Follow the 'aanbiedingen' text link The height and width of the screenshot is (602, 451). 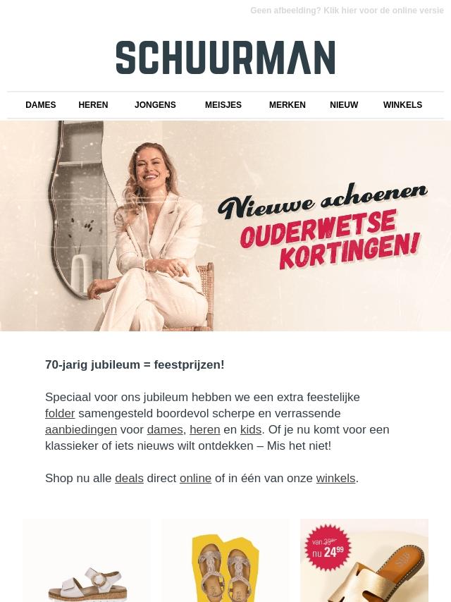point(81,429)
